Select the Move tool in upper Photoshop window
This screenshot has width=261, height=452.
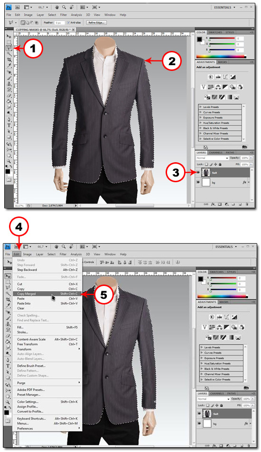(x=9, y=37)
